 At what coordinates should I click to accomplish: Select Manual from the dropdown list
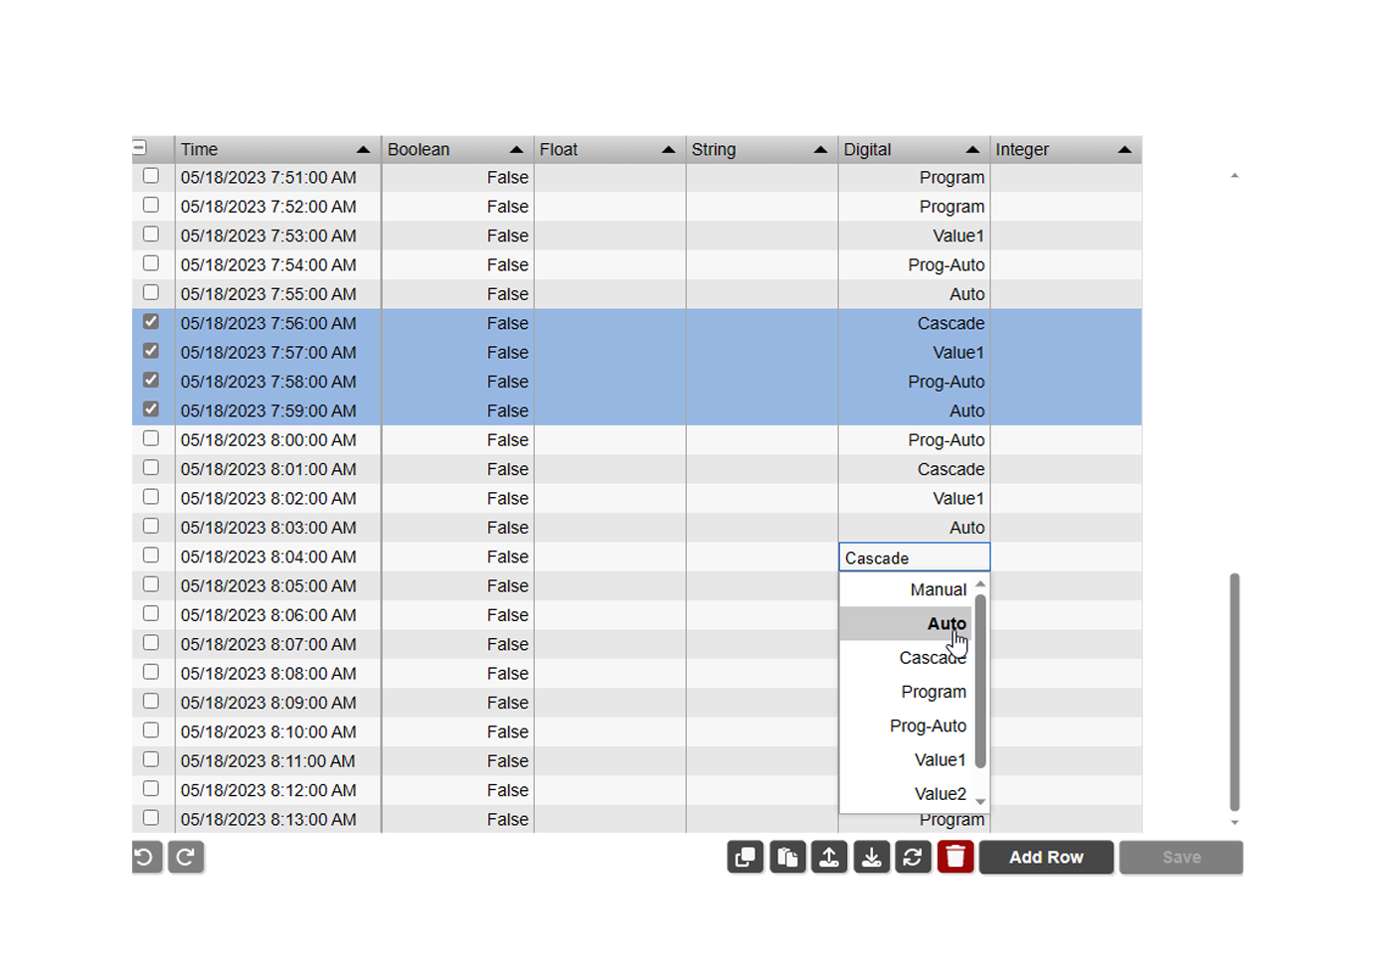click(906, 589)
